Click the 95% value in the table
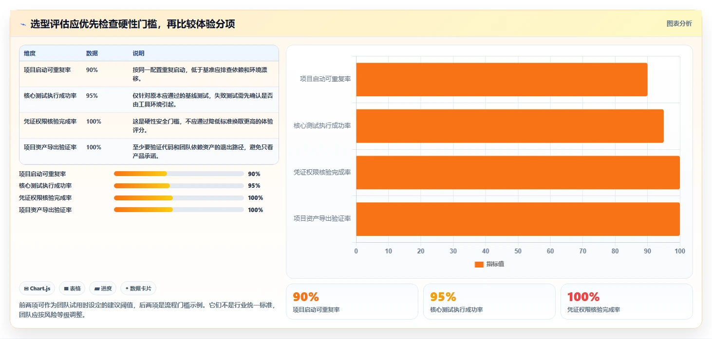Image resolution: width=712 pixels, height=339 pixels. point(92,96)
